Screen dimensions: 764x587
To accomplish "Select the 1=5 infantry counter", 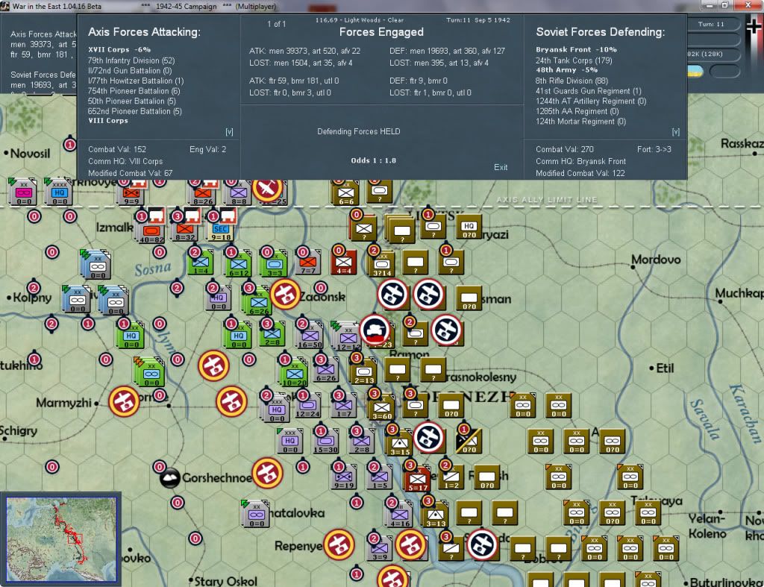I will click(x=380, y=478).
